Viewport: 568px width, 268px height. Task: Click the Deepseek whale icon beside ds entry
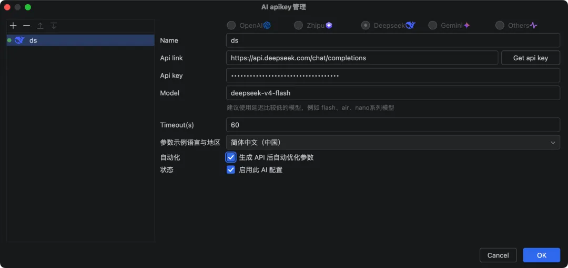click(x=19, y=40)
